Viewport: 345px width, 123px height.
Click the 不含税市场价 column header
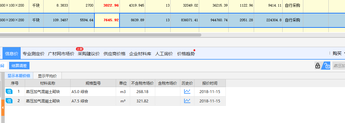point(142,83)
